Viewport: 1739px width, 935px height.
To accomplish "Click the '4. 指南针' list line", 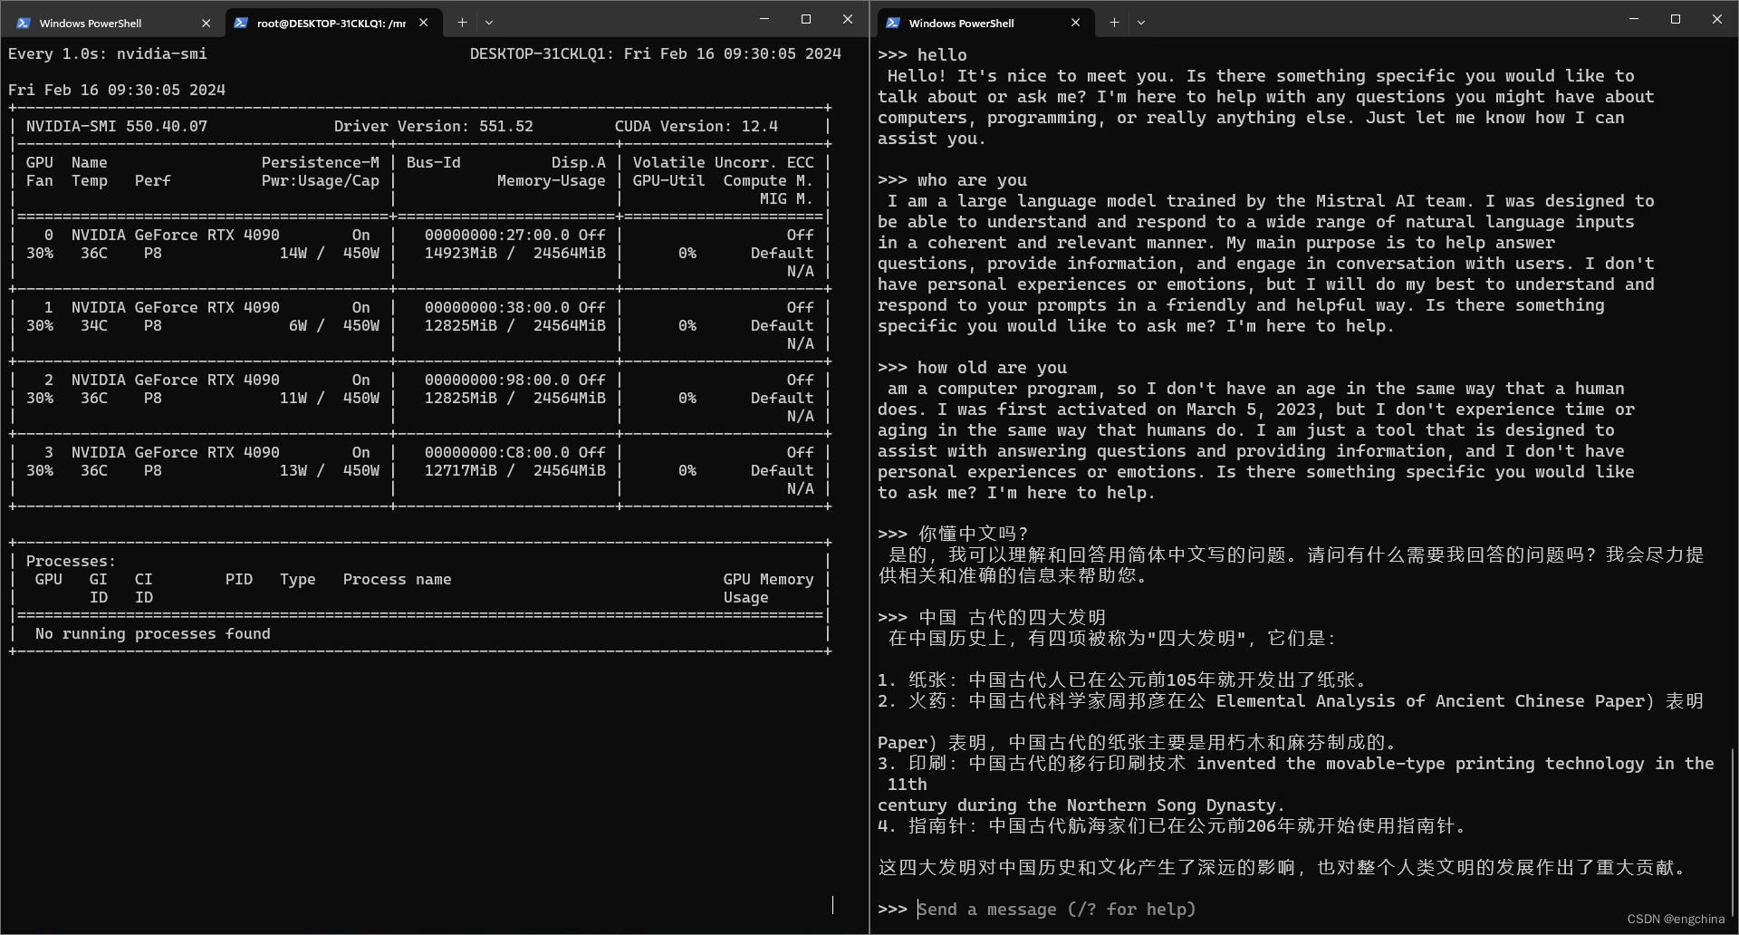I will (1171, 825).
